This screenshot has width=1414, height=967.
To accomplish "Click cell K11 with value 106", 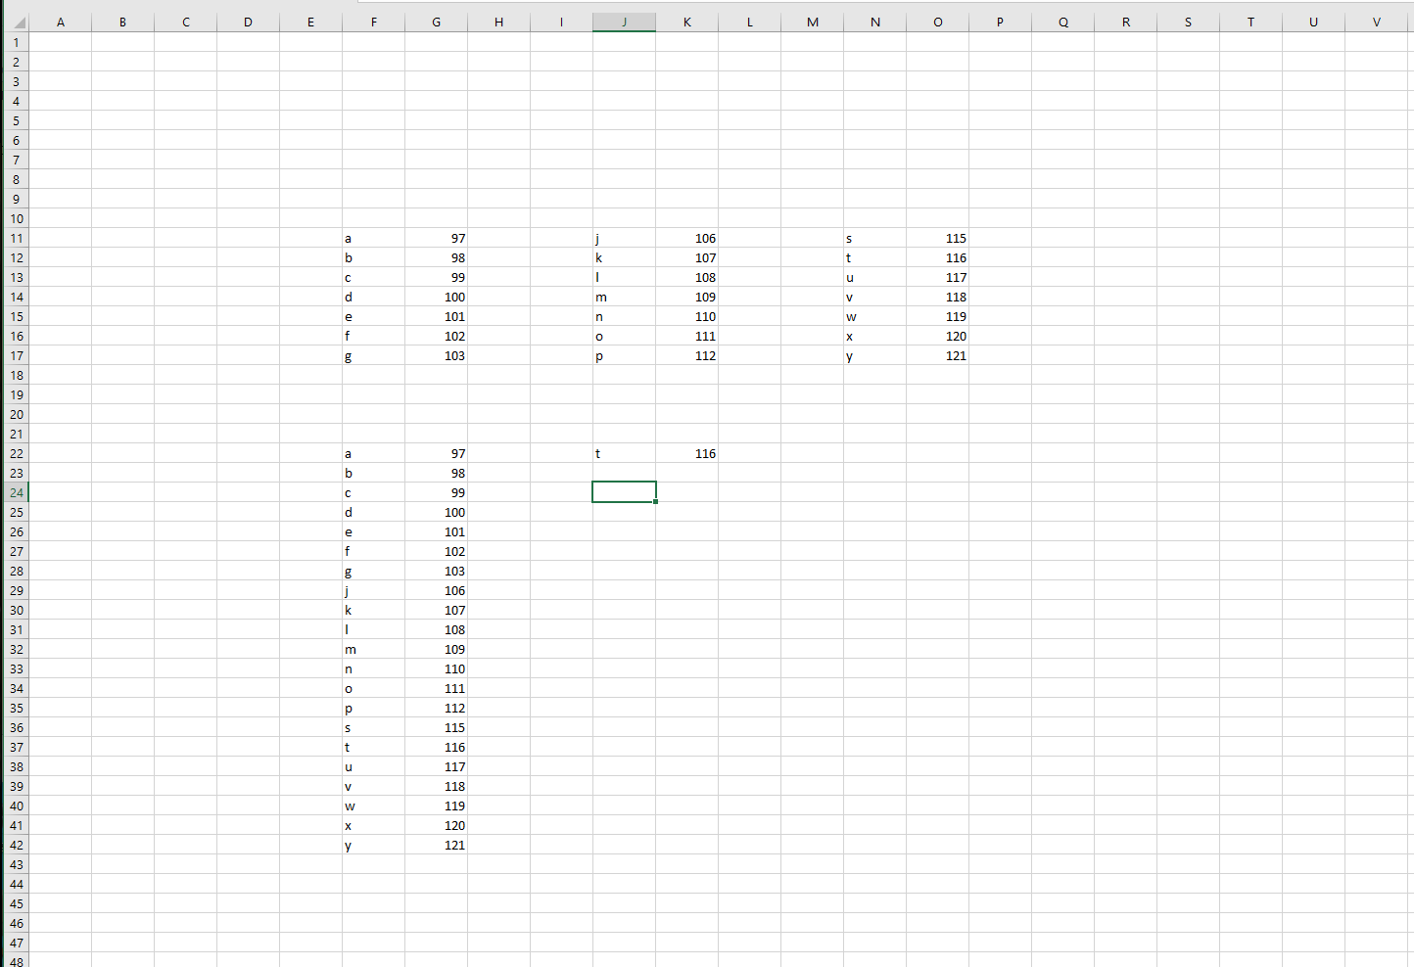I will click(x=687, y=238).
